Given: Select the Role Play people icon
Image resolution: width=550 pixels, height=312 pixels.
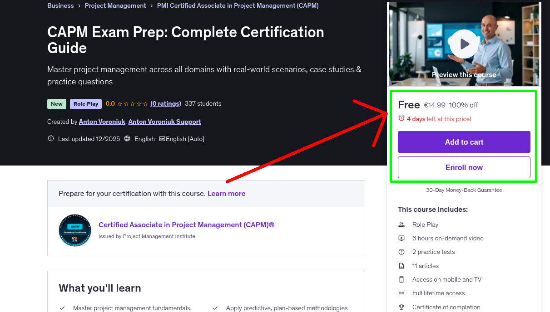Looking at the screenshot, I should tap(401, 224).
